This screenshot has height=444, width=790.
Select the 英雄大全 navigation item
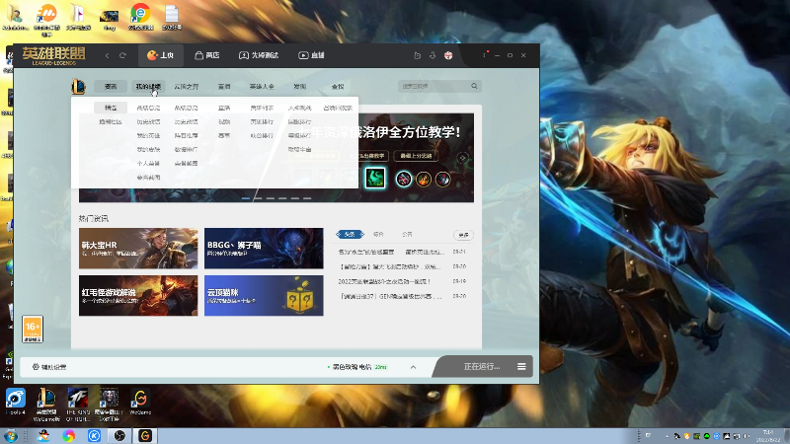tap(262, 87)
